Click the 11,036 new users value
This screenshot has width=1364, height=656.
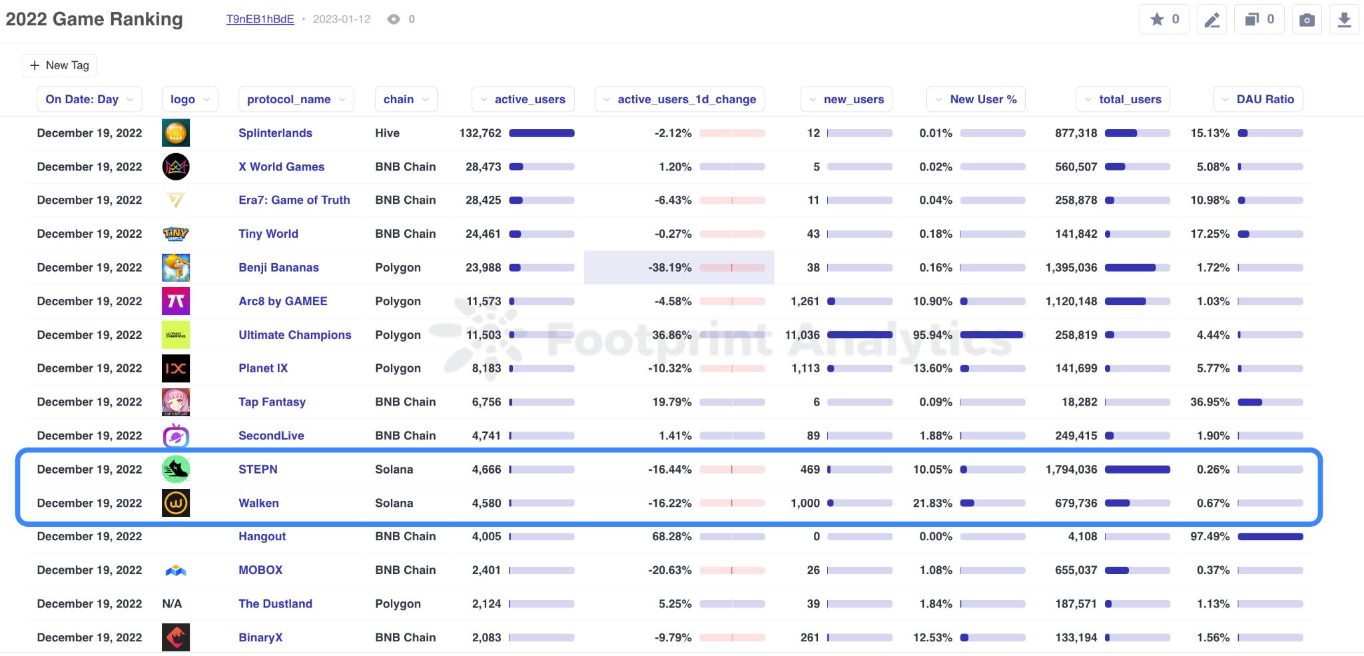(x=802, y=334)
